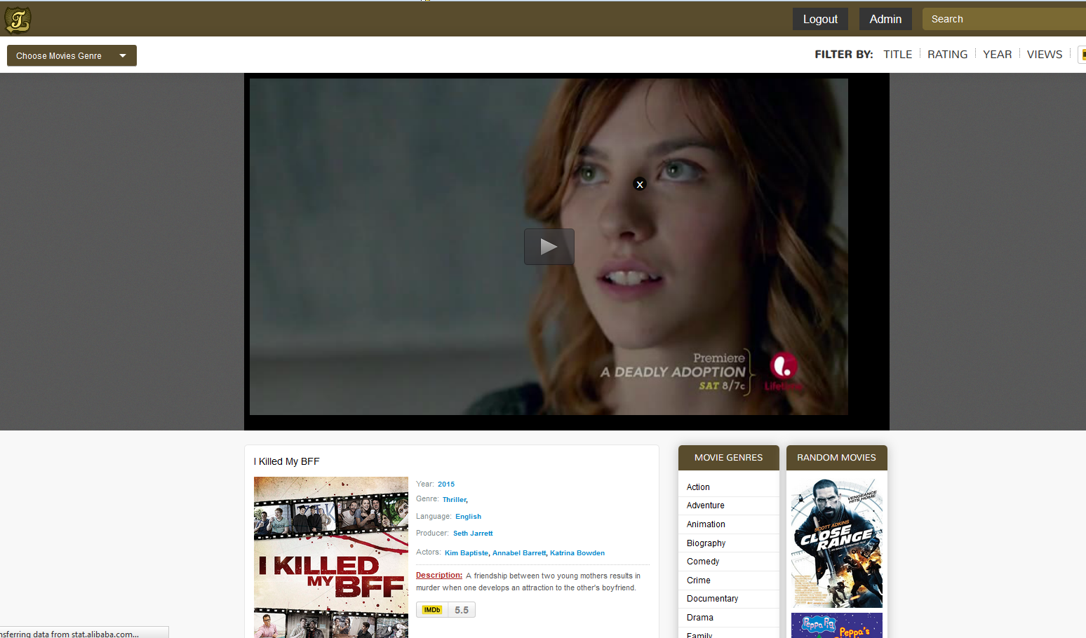This screenshot has width=1086, height=638.
Task: View actor Katrina Bowden
Action: click(577, 553)
